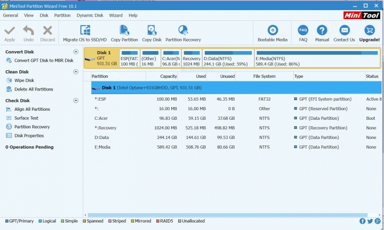The width and height of the screenshot is (384, 230).
Task: Click the Convert GPT Disk to MBR Disk icon
Action: 9,60
